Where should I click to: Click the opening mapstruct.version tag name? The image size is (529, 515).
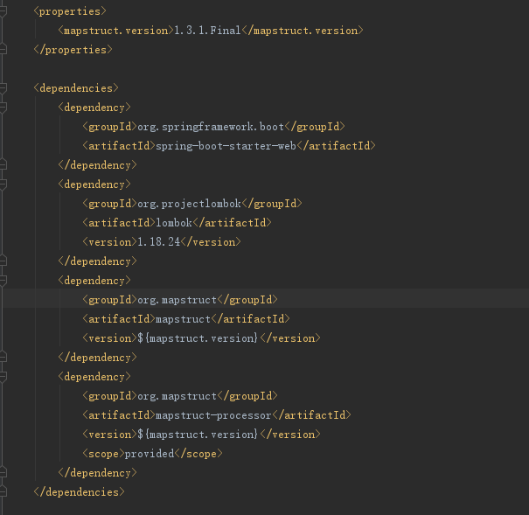(x=115, y=31)
